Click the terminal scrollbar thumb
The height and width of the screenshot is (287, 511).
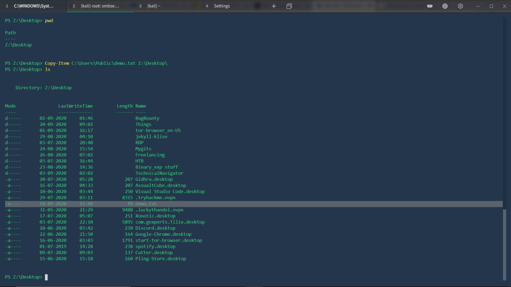(x=505, y=245)
